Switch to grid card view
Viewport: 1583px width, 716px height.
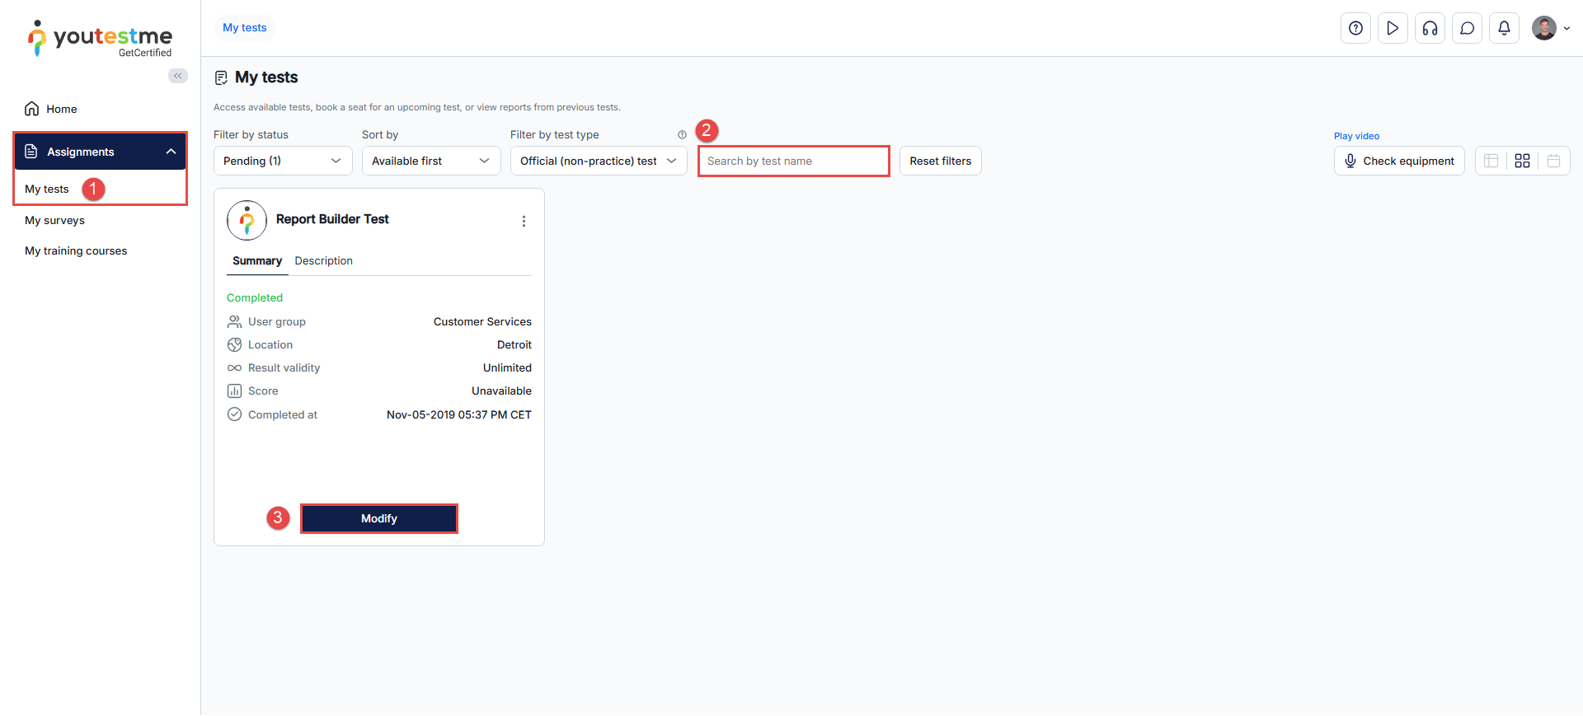pyautogui.click(x=1522, y=161)
